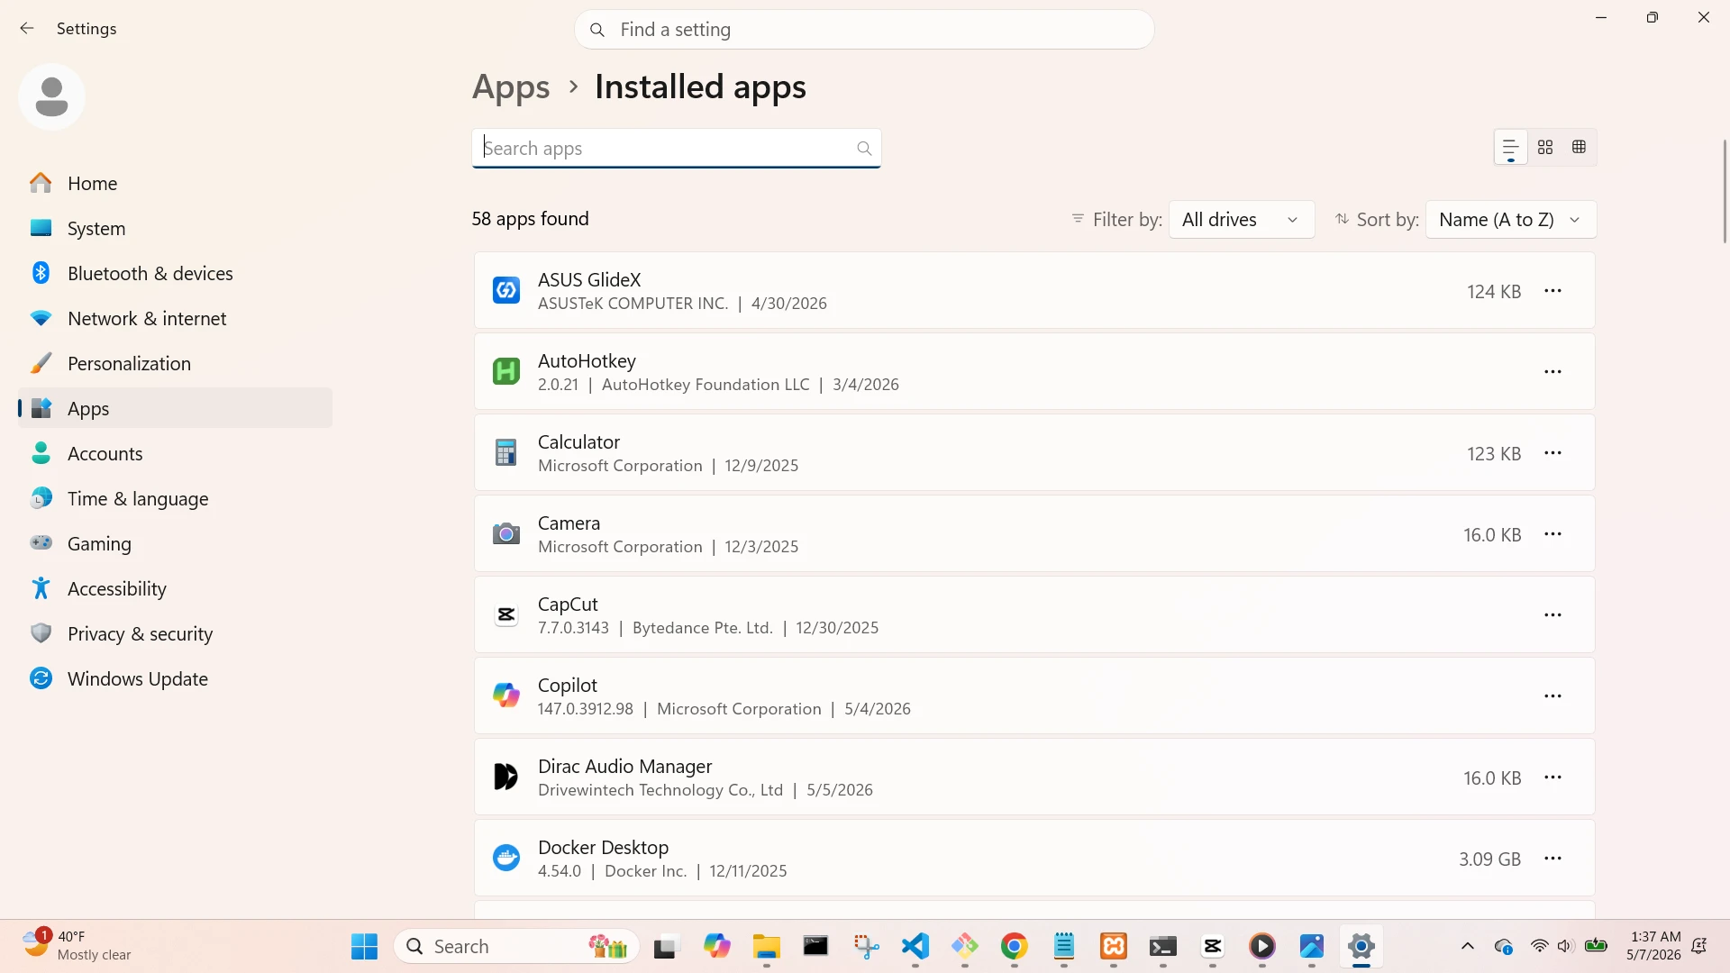Show hidden system tray icons
The image size is (1730, 973).
pos(1468,947)
